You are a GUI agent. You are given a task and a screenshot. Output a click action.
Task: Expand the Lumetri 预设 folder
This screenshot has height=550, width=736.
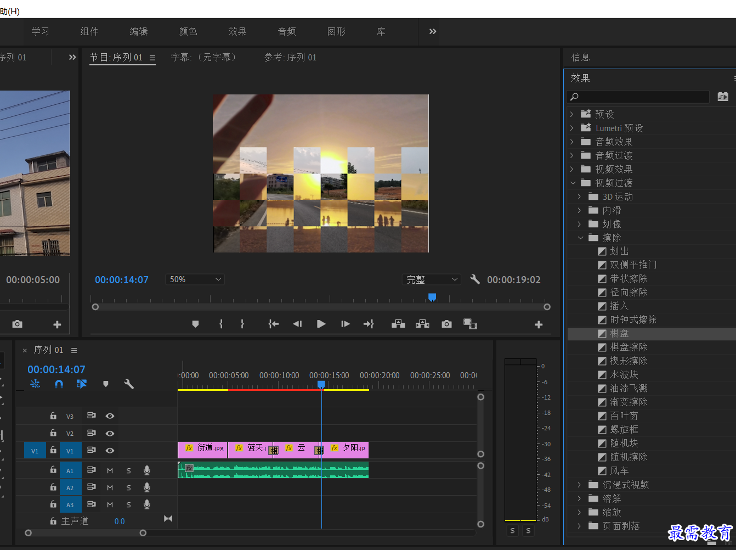click(x=572, y=128)
